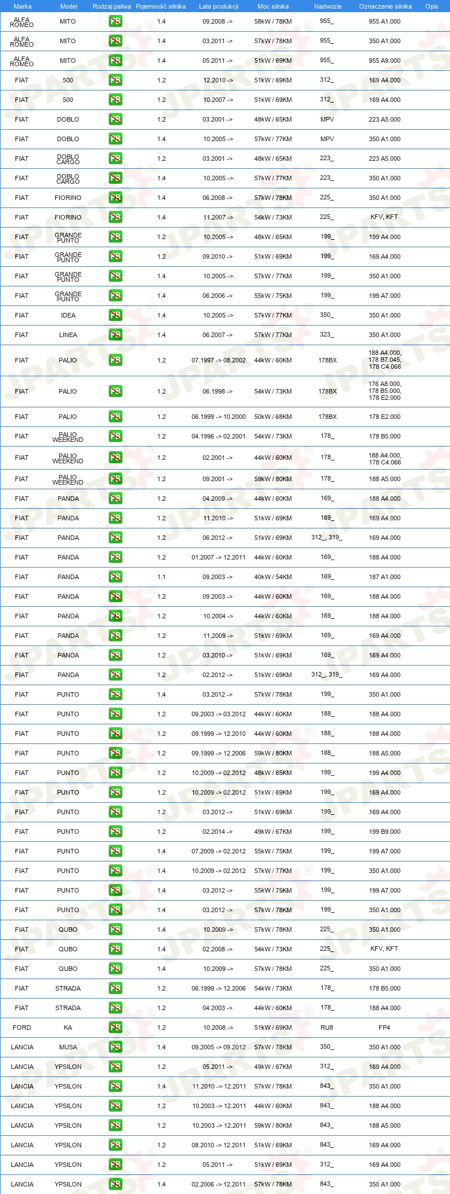The image size is (450, 1194).
Task: Click the fuel icon in the Palio 06.1998 row
Action: click(115, 391)
